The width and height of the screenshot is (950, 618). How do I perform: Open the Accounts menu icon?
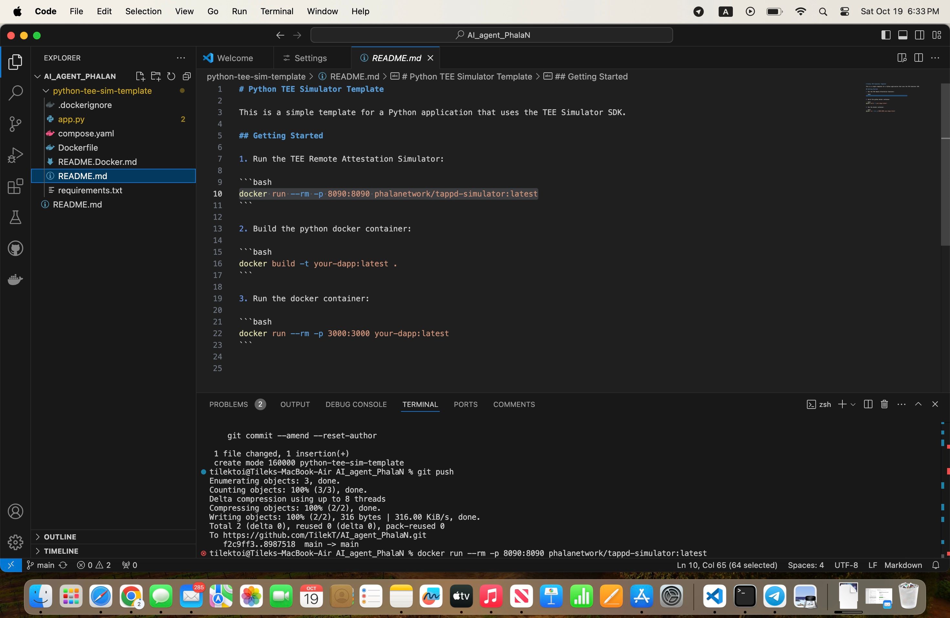point(15,511)
